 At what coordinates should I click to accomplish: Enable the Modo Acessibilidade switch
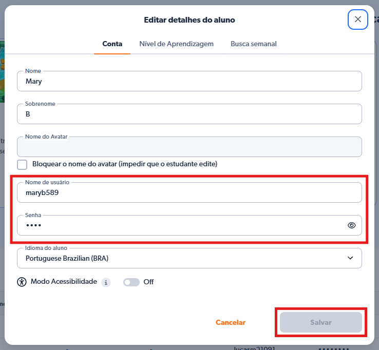tap(131, 282)
